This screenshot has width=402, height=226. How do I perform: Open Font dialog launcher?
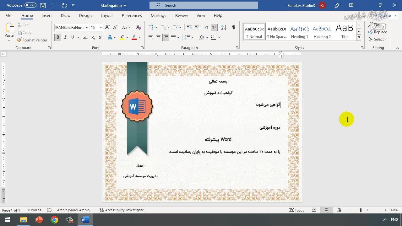point(142,48)
